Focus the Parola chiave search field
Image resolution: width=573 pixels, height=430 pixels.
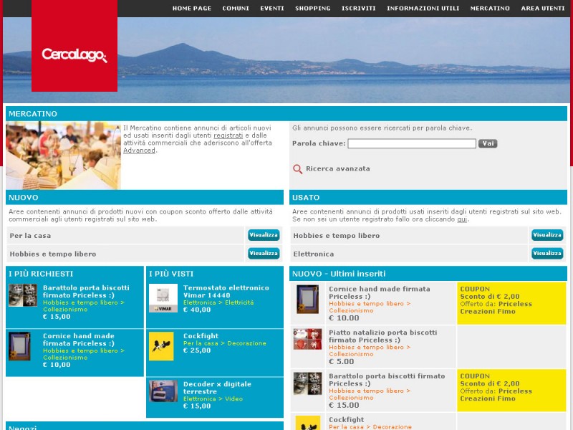click(x=411, y=143)
